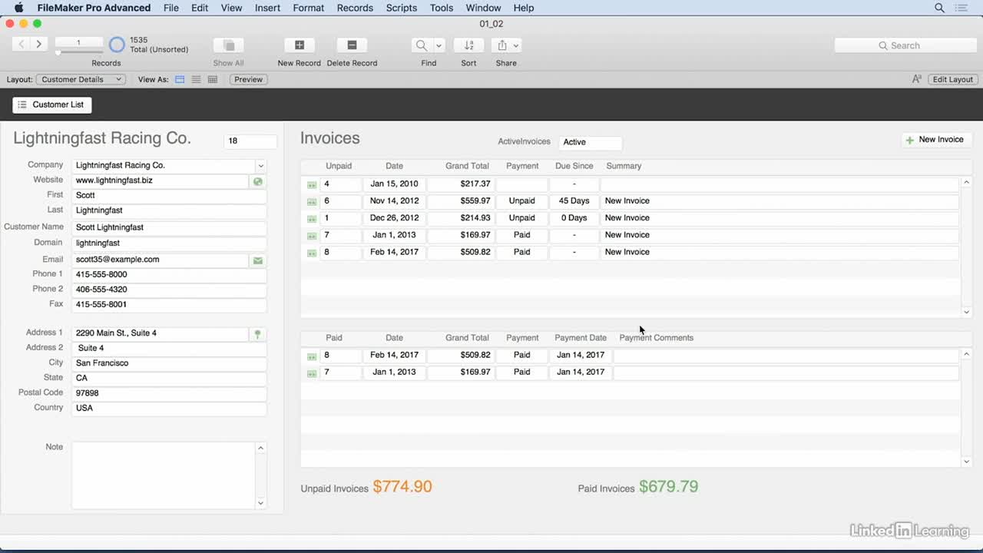Open the Window menu
Image resolution: width=983 pixels, height=553 pixels.
pyautogui.click(x=483, y=8)
